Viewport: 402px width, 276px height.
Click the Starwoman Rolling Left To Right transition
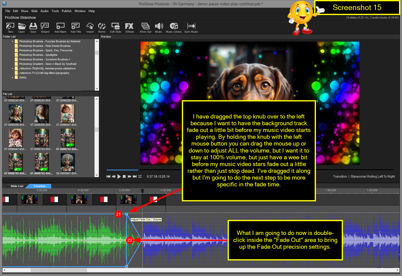click(x=372, y=177)
